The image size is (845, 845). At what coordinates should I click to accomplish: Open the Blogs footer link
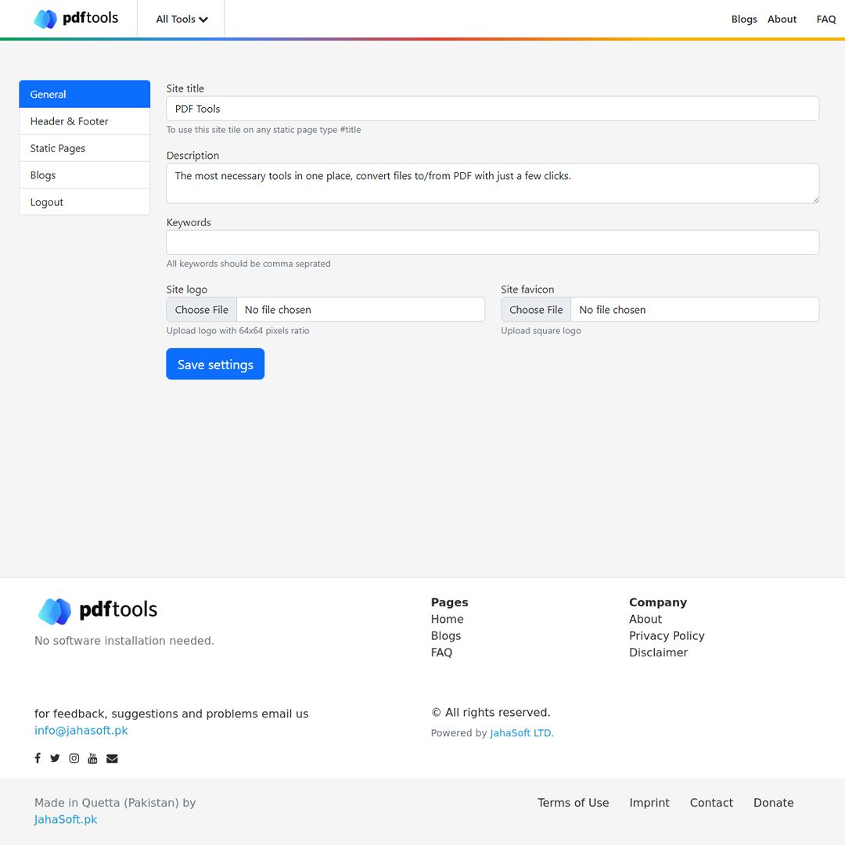coord(446,636)
